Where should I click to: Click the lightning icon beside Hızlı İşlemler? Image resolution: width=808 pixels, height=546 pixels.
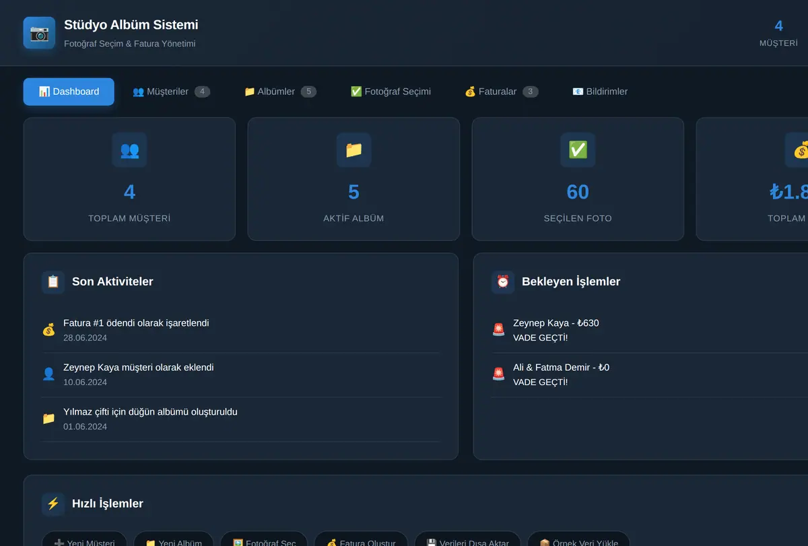pyautogui.click(x=53, y=504)
